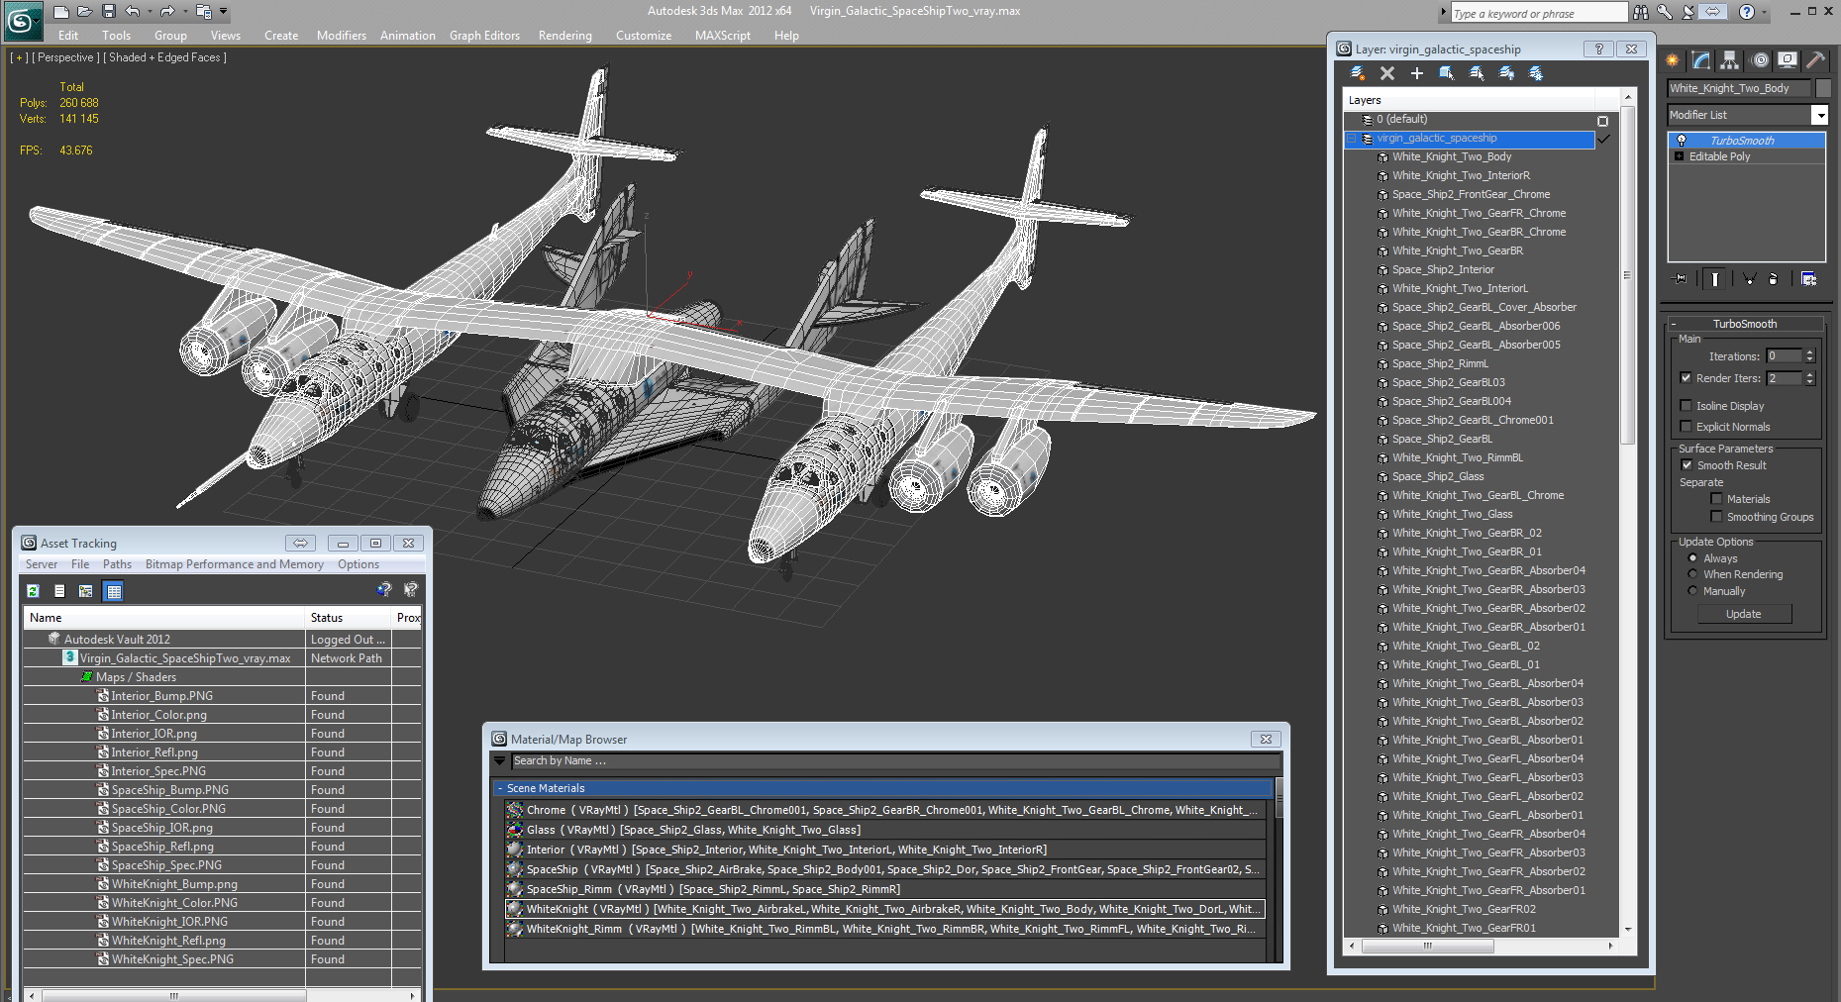Enable Explicit Normals checkbox

[1687, 427]
